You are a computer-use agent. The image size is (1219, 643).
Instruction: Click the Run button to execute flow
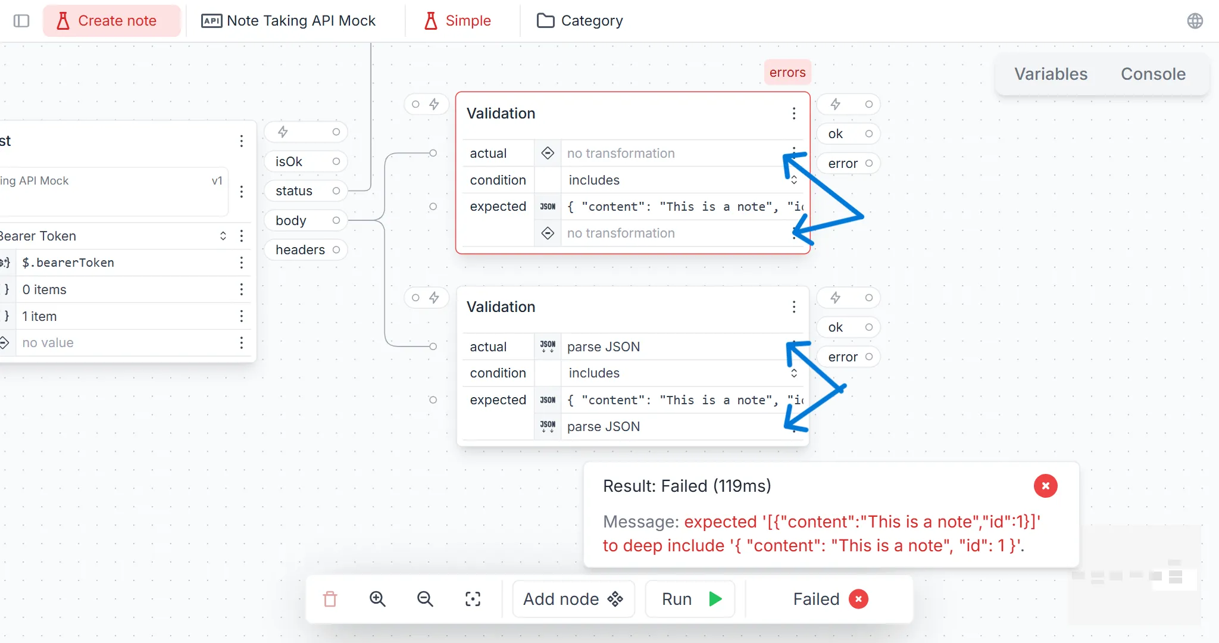pos(689,598)
